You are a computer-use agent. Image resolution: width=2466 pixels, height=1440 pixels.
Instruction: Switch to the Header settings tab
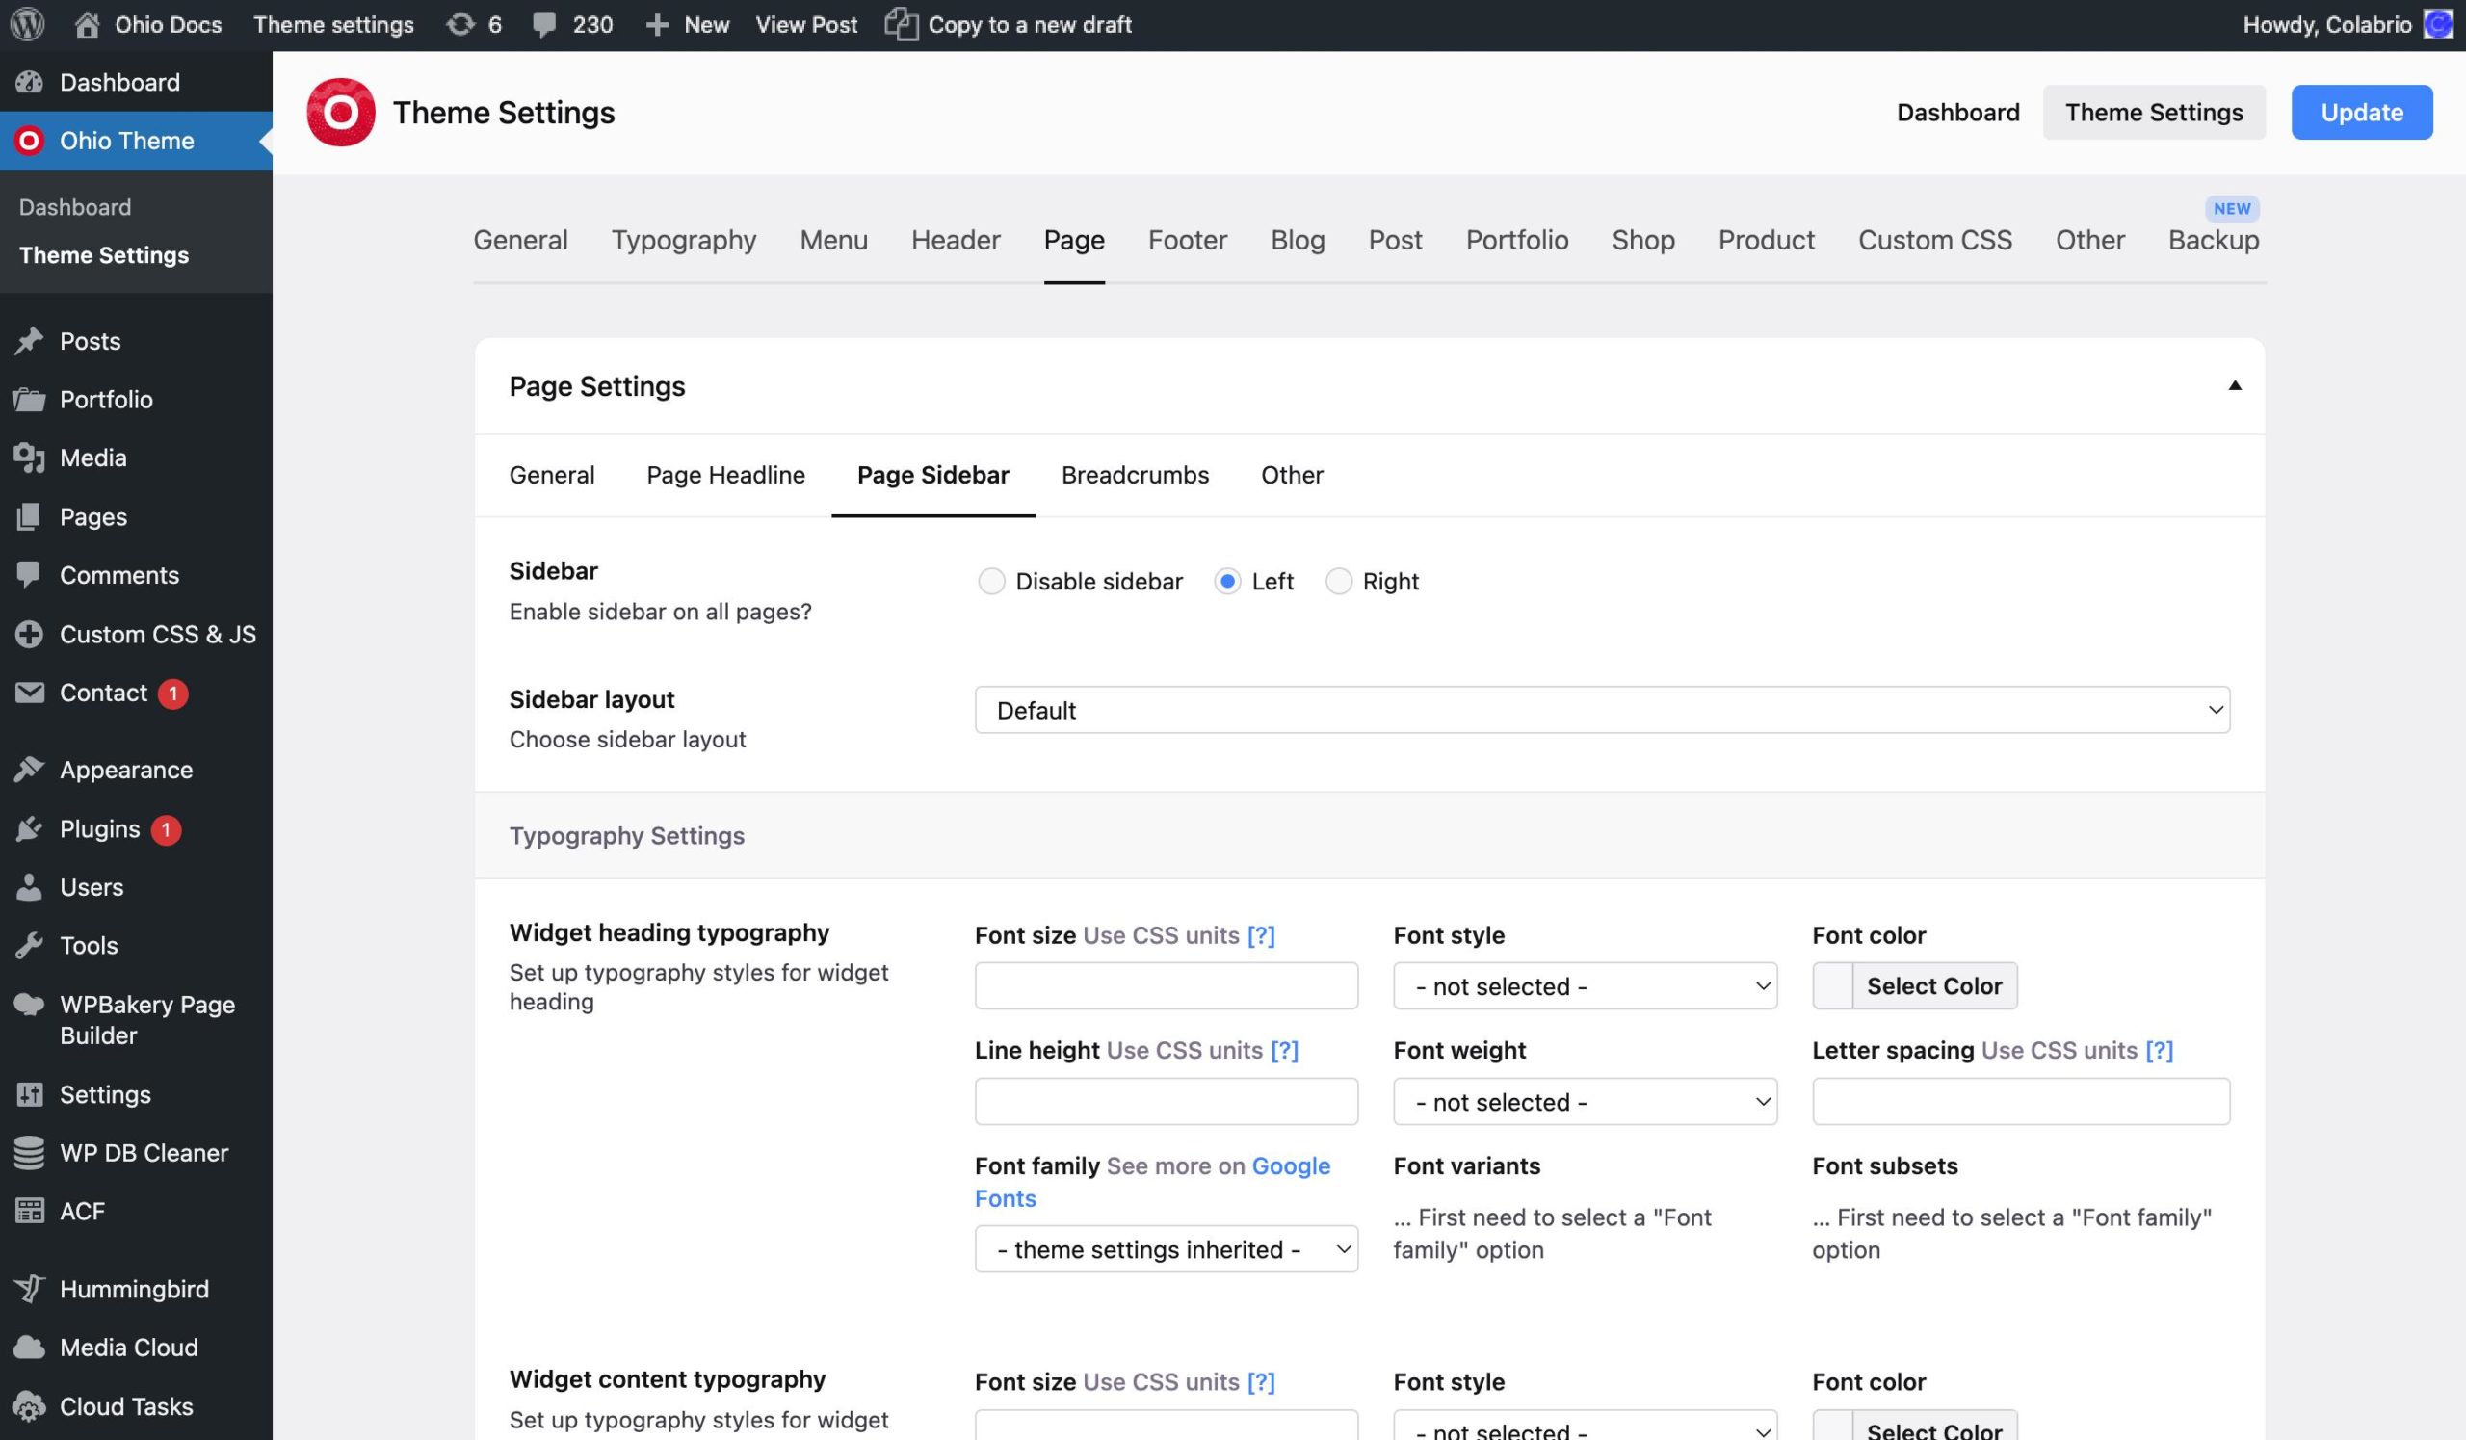click(955, 241)
